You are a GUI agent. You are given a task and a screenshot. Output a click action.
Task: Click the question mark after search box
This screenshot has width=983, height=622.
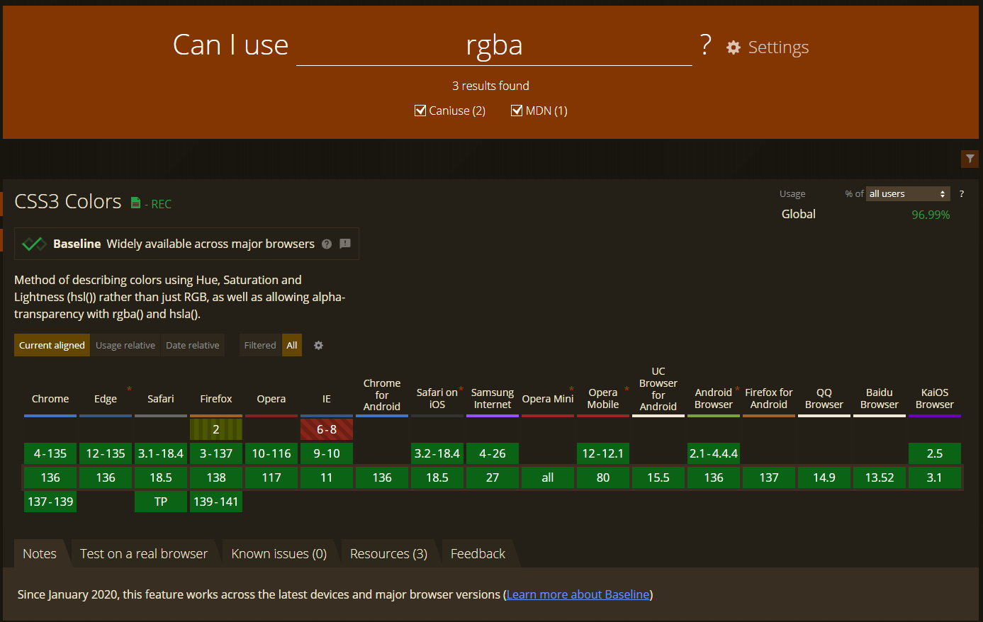point(705,45)
